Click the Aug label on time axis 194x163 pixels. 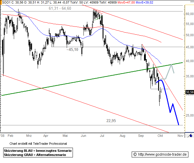point(122,136)
